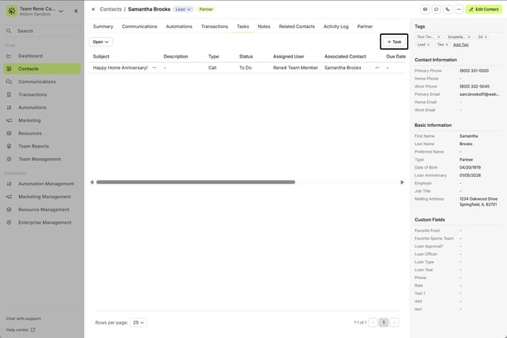Click the + Task button
This screenshot has width=507, height=338.
tap(394, 42)
